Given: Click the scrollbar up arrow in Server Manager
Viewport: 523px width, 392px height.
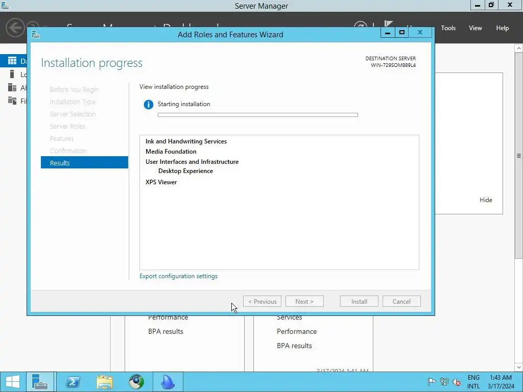Looking at the screenshot, I should 519,48.
